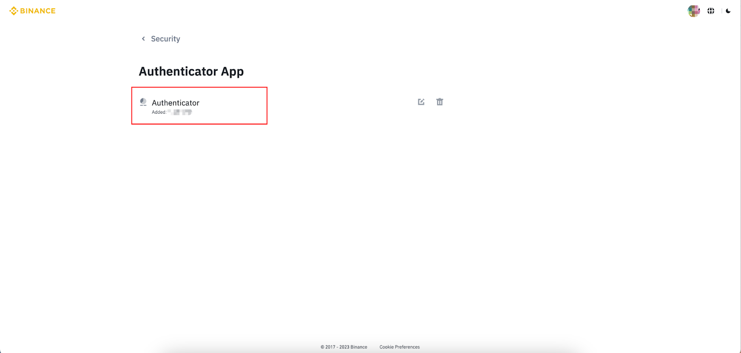Click the BINANCE wordmark text
This screenshot has height=353, width=741.
point(38,11)
